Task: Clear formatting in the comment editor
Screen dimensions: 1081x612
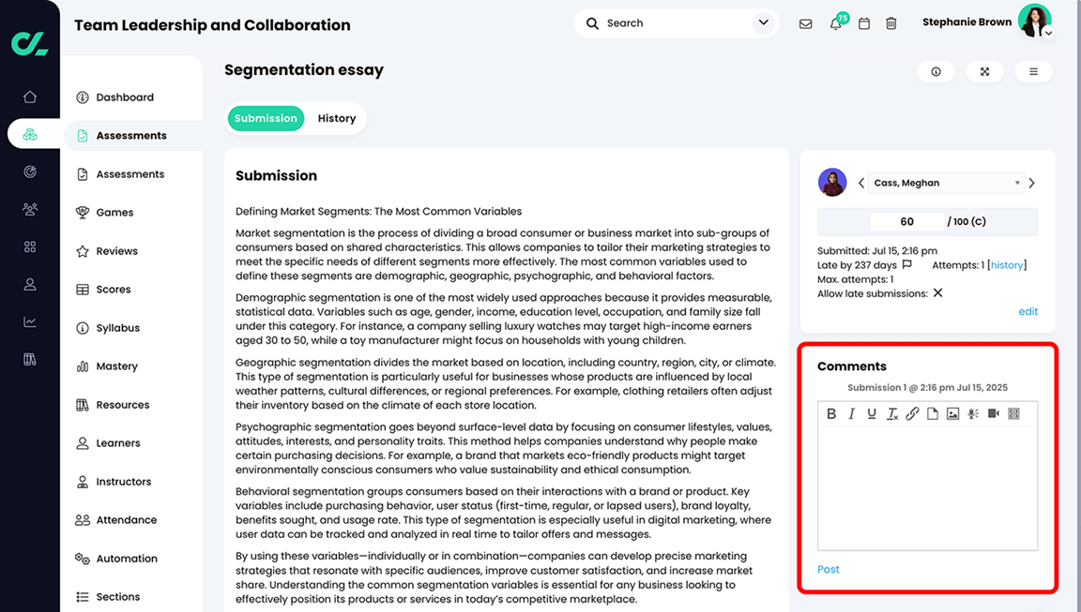Action: [x=892, y=413]
